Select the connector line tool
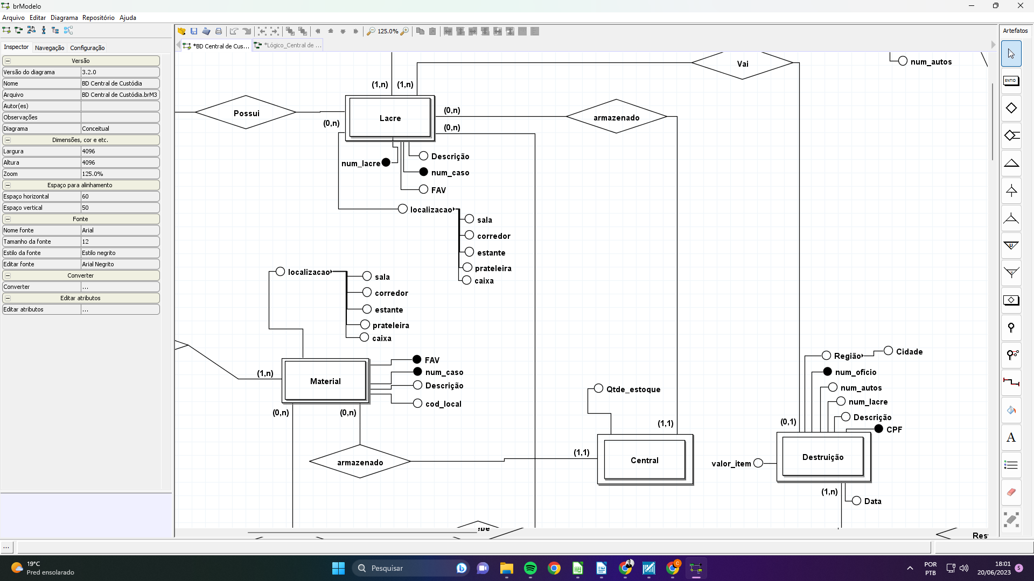This screenshot has width=1034, height=581. pyautogui.click(x=1011, y=382)
